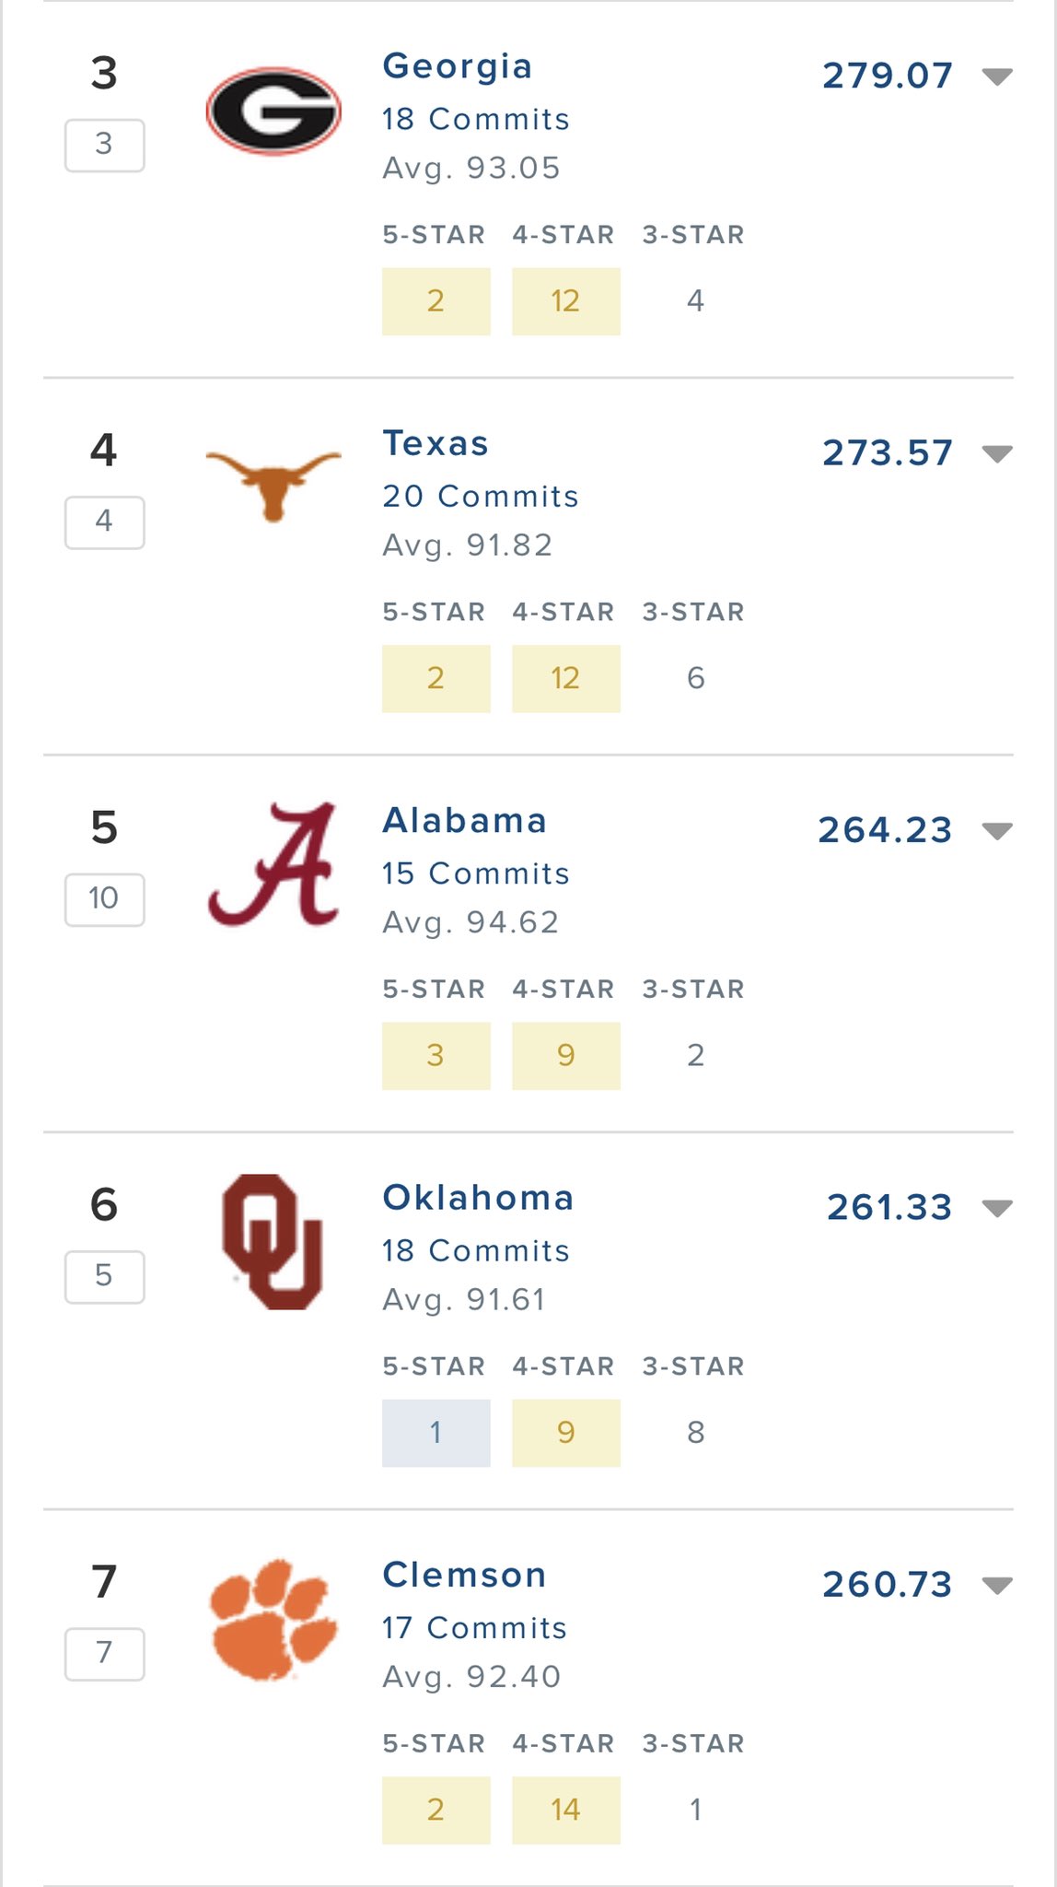
Task: Click Alabama's previous rank 10 box
Action: [104, 899]
